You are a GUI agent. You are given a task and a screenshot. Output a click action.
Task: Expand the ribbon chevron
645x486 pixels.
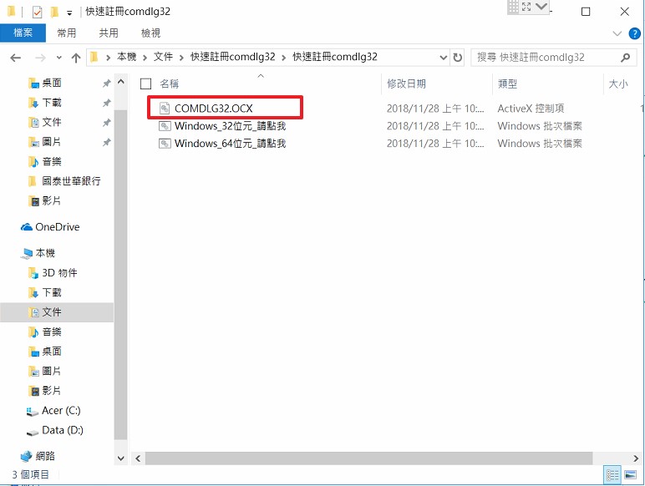(x=617, y=33)
